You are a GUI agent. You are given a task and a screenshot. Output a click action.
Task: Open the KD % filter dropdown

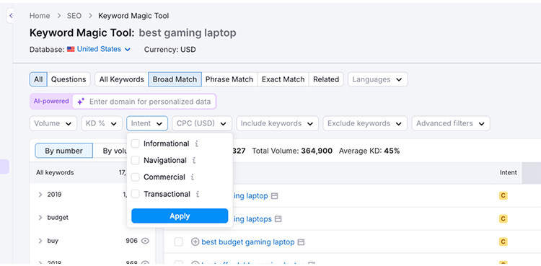tap(102, 123)
